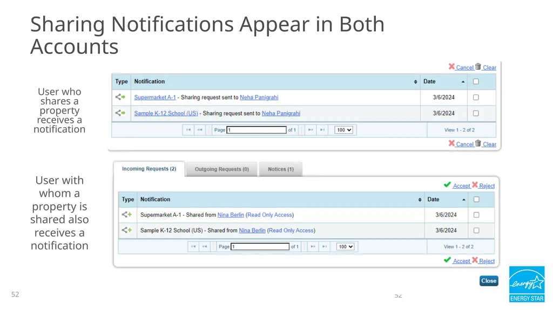Click page number field in incoming requests pager
The height and width of the screenshot is (310, 553).
click(260, 246)
